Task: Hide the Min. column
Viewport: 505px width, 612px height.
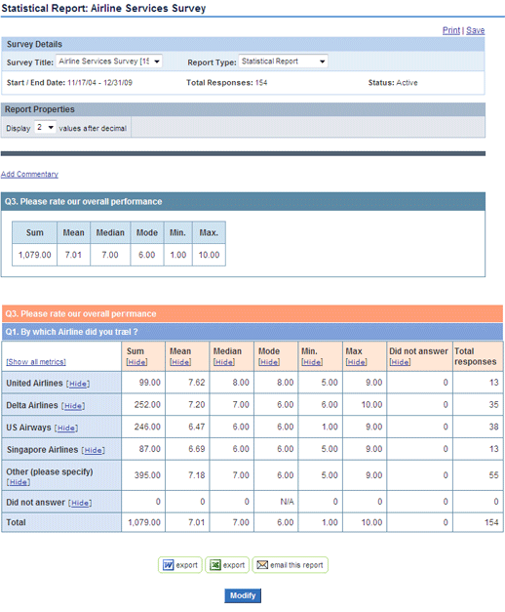Action: pos(312,362)
